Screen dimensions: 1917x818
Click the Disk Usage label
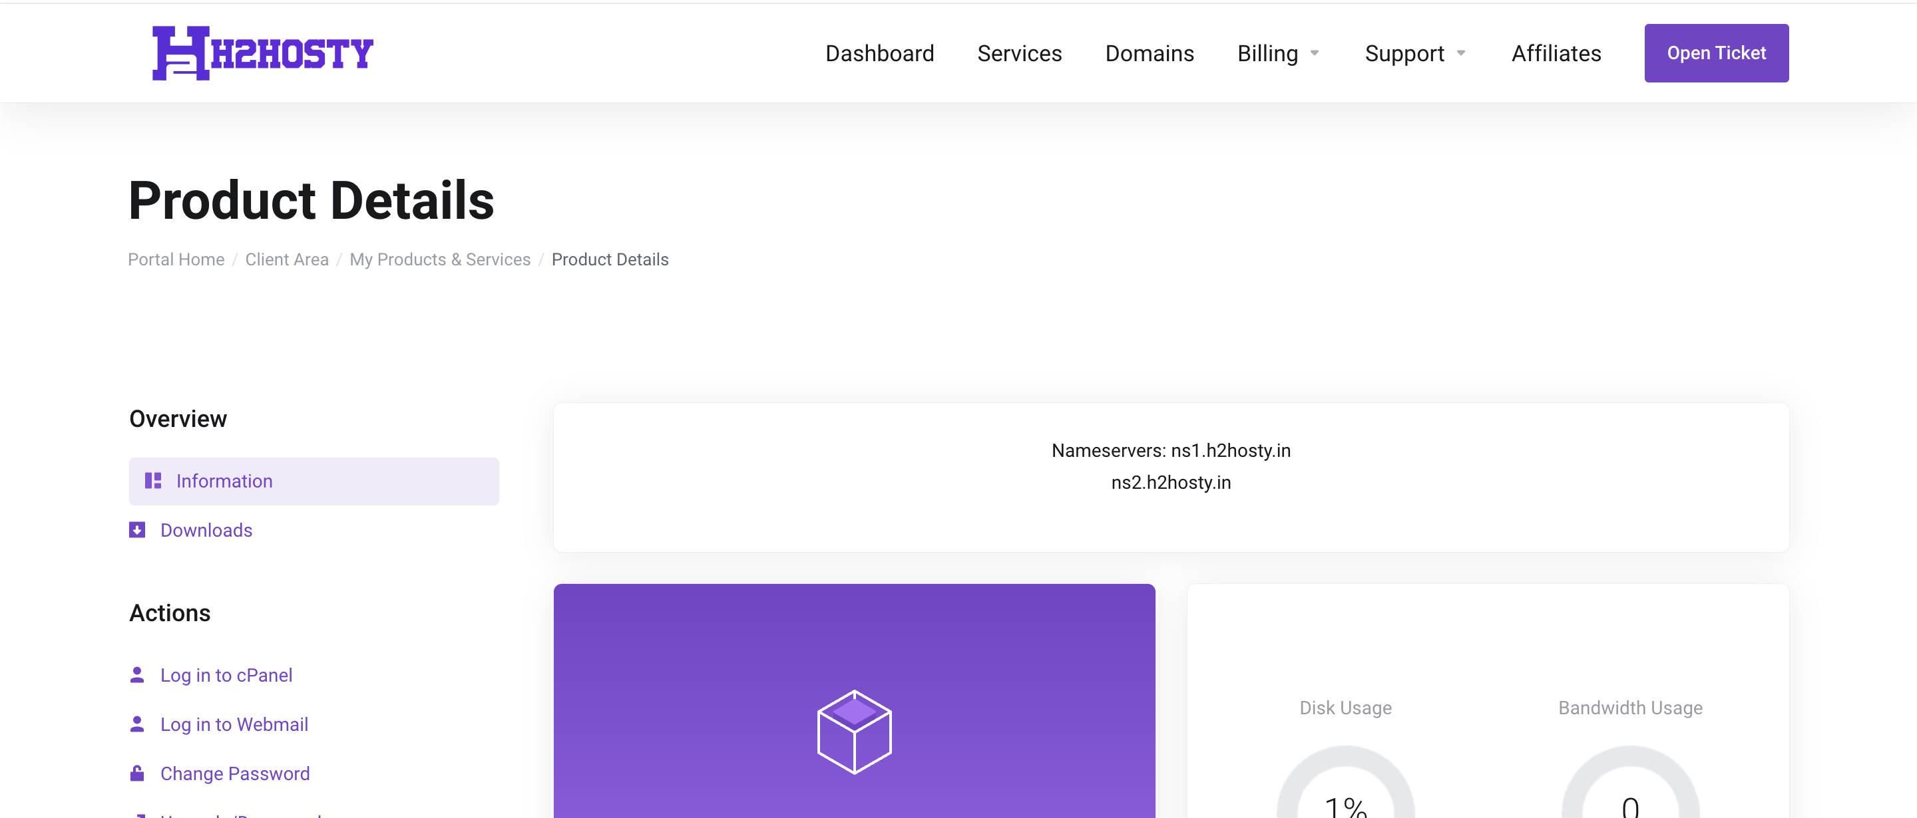tap(1345, 708)
